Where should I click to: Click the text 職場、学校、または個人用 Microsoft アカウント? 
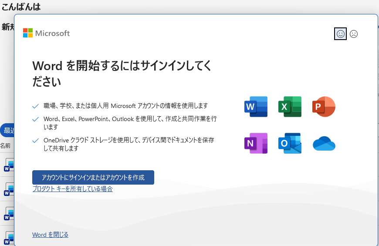[126, 106]
